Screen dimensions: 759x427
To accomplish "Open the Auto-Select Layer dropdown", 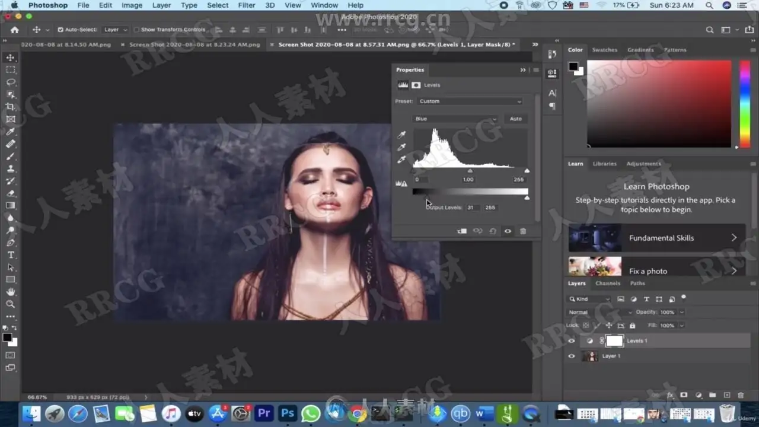I will pyautogui.click(x=116, y=30).
